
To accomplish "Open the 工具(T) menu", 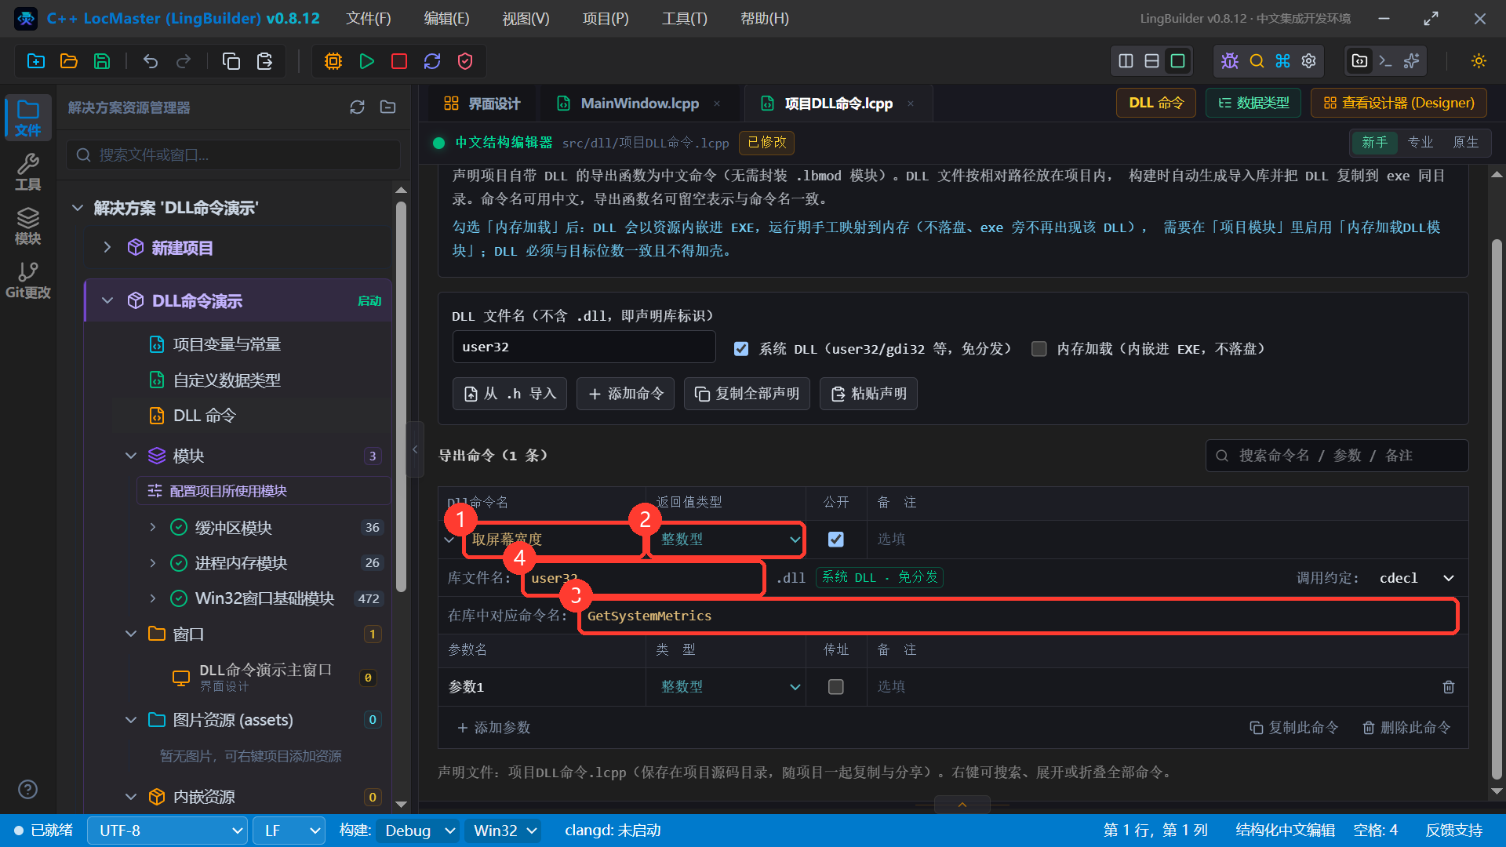I will (684, 18).
